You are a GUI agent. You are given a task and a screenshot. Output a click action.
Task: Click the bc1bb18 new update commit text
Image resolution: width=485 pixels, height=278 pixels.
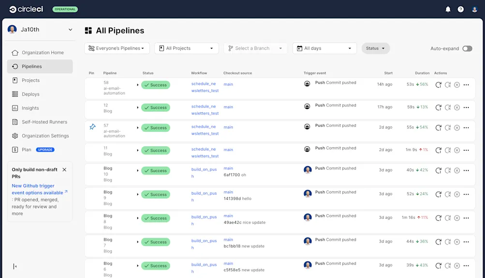(244, 247)
